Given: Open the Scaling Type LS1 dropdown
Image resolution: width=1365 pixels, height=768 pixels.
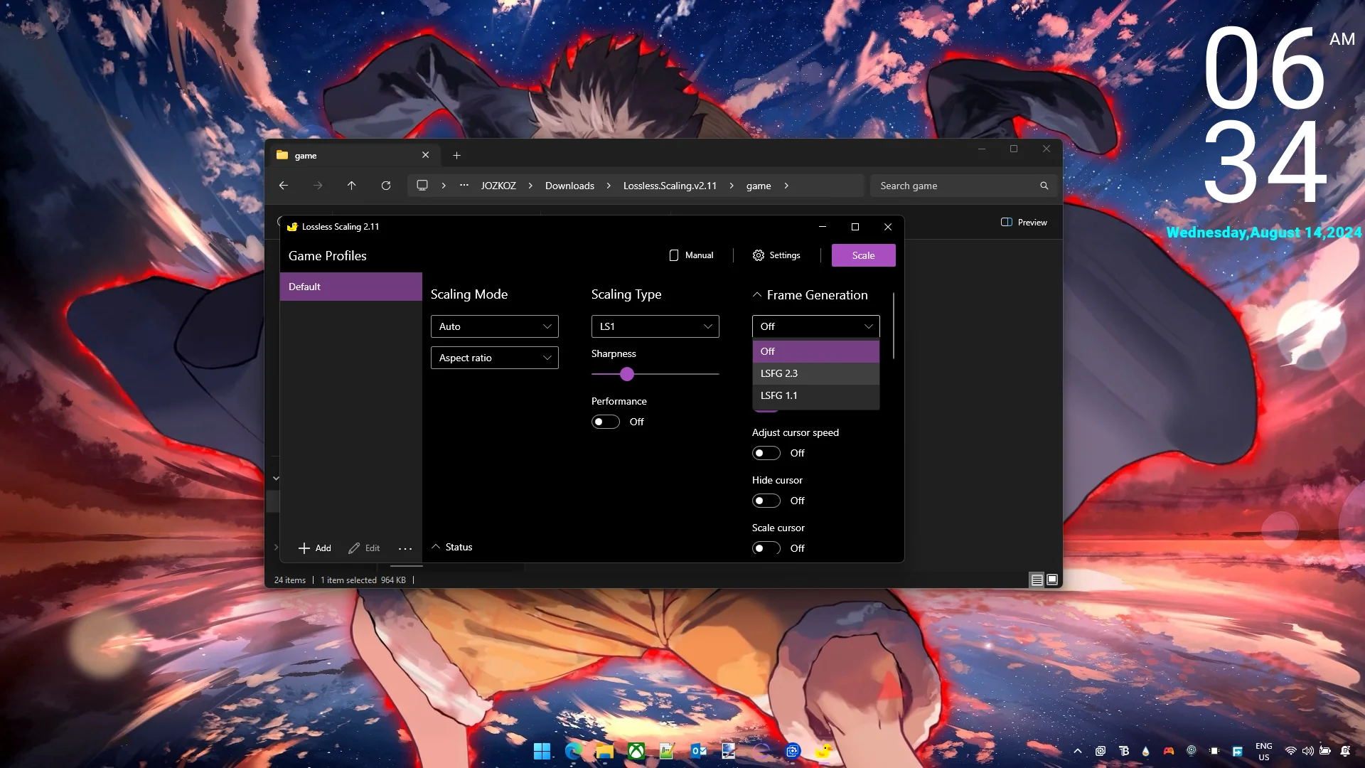Looking at the screenshot, I should 655,326.
